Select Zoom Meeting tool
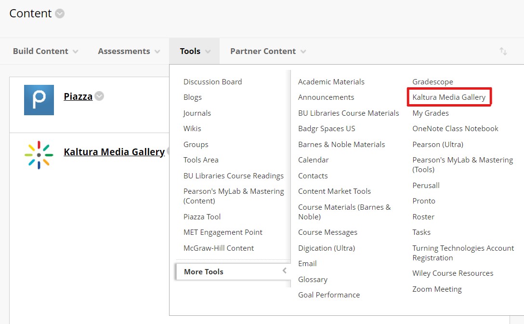The image size is (524, 324). 437,289
